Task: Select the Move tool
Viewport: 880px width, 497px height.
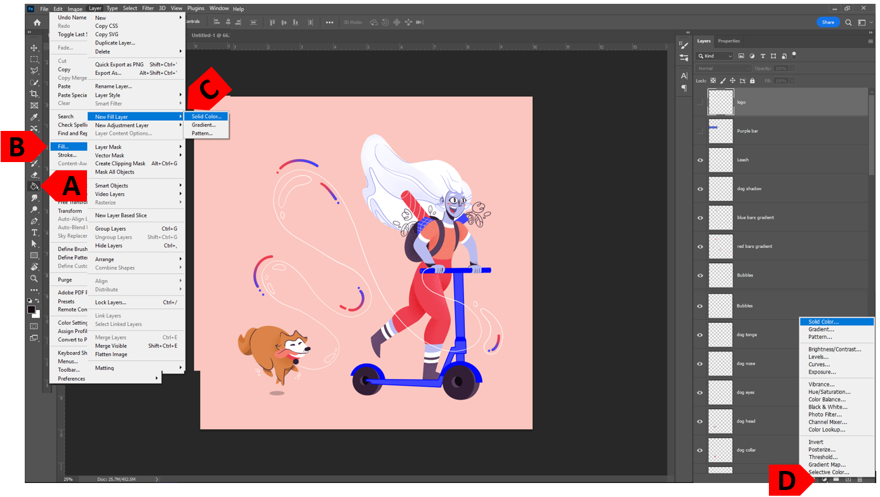Action: tap(34, 48)
